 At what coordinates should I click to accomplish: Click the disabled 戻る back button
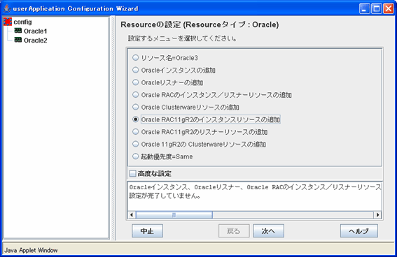coord(234,231)
